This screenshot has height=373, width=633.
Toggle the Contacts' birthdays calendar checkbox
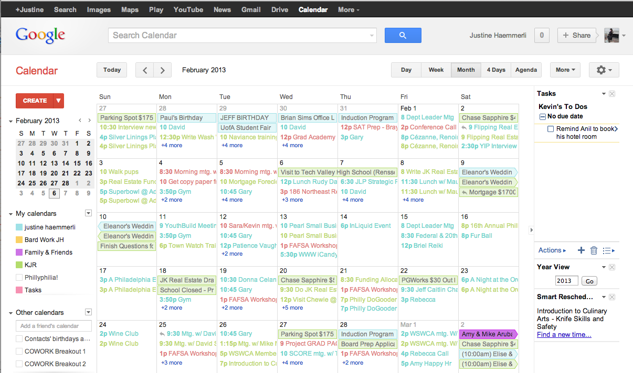coord(19,338)
